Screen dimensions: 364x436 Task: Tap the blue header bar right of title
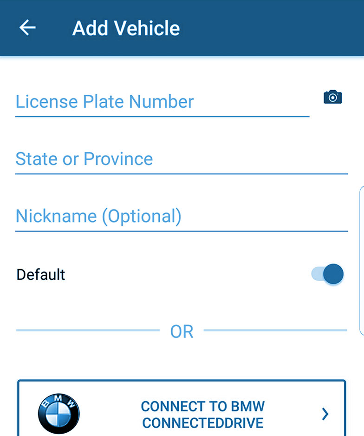click(x=272, y=28)
